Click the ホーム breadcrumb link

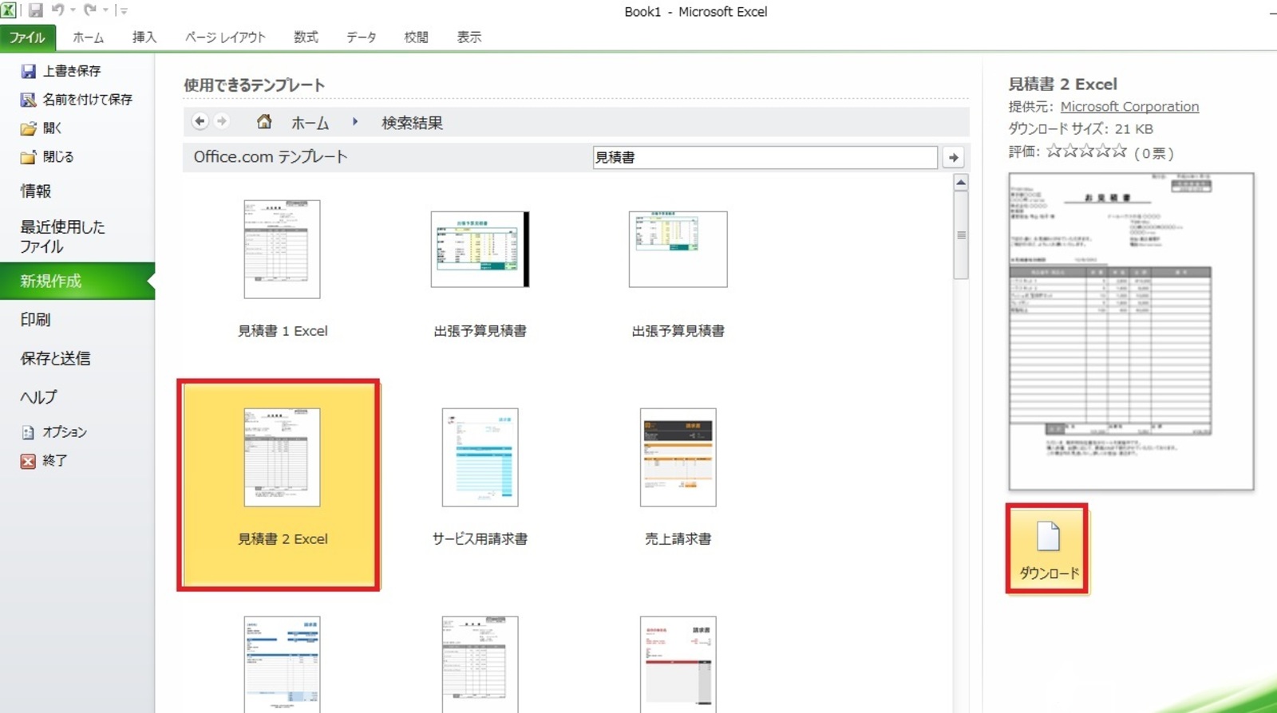(x=310, y=123)
